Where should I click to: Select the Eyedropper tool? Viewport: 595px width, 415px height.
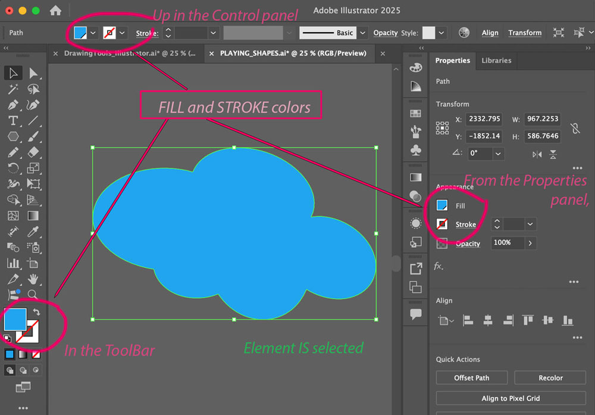pos(33,231)
